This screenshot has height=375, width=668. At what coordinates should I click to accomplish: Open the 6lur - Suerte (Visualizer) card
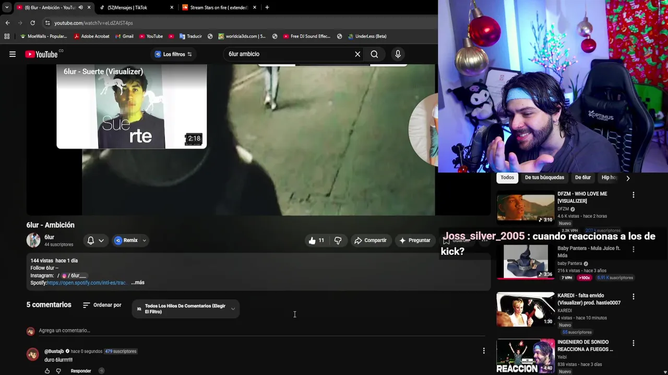pyautogui.click(x=132, y=107)
